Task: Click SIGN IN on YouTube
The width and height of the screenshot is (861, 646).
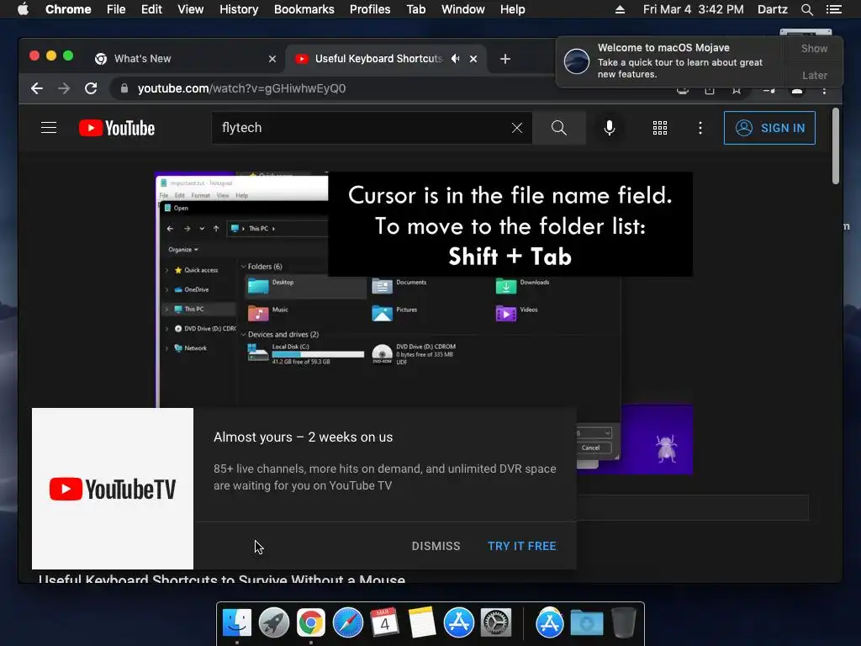Action: 769,128
